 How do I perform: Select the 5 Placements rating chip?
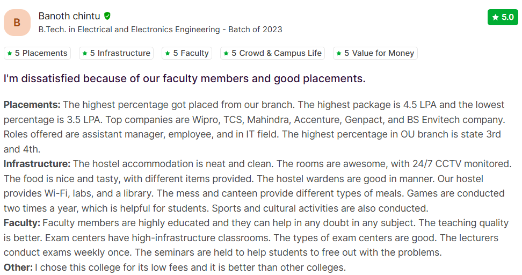pyautogui.click(x=37, y=53)
